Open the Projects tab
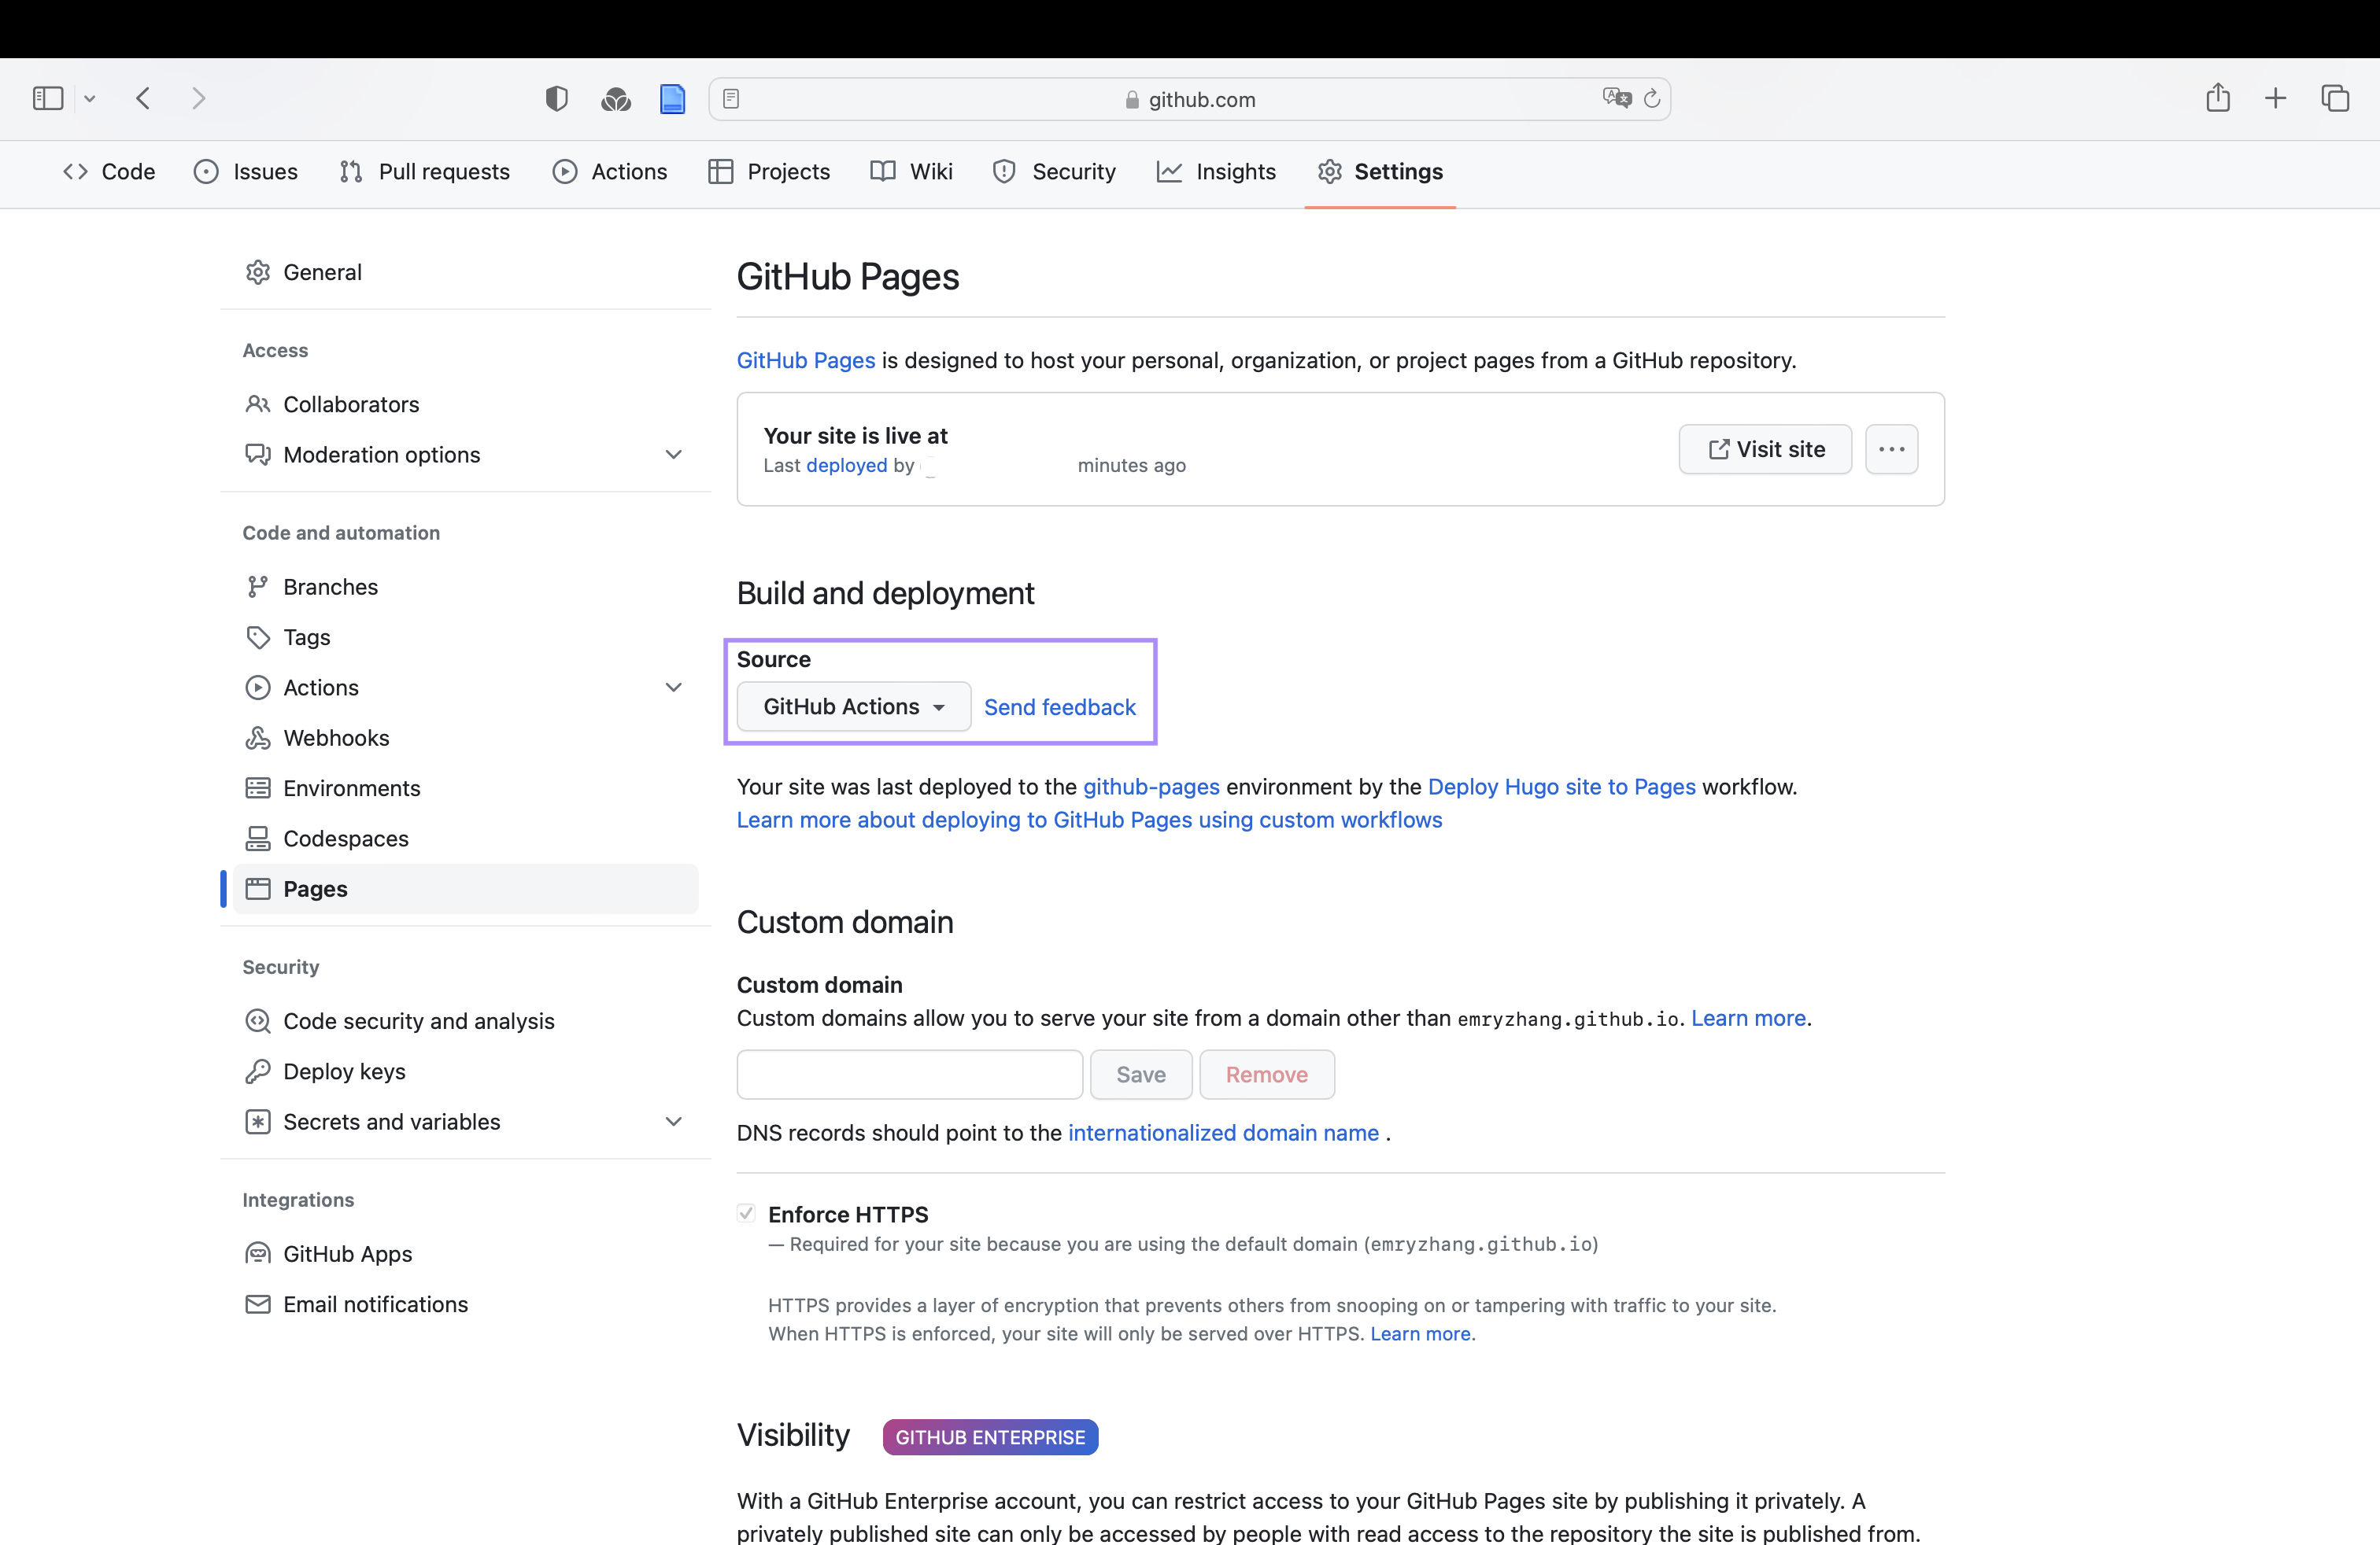Image resolution: width=2380 pixels, height=1545 pixels. 769,172
